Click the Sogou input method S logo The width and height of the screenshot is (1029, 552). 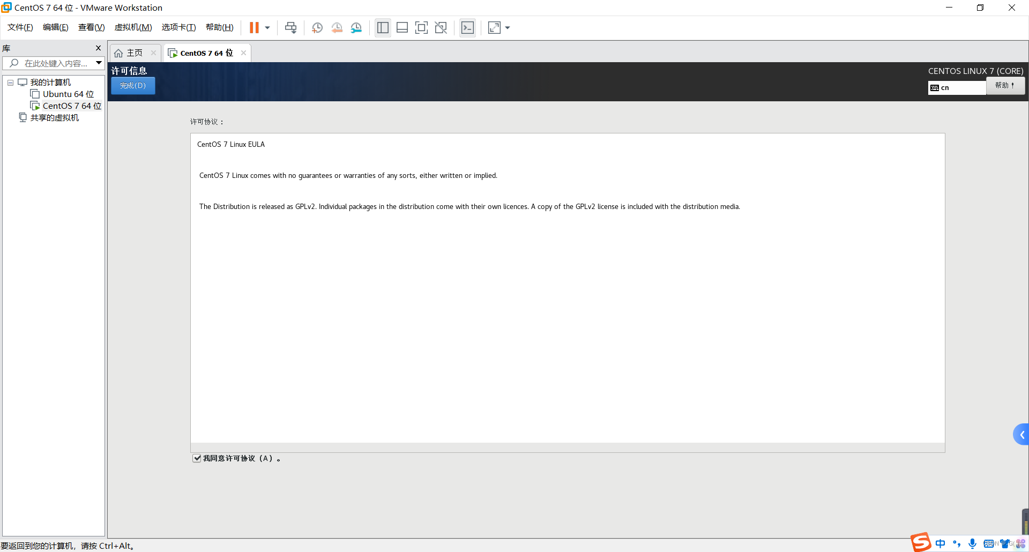click(921, 542)
